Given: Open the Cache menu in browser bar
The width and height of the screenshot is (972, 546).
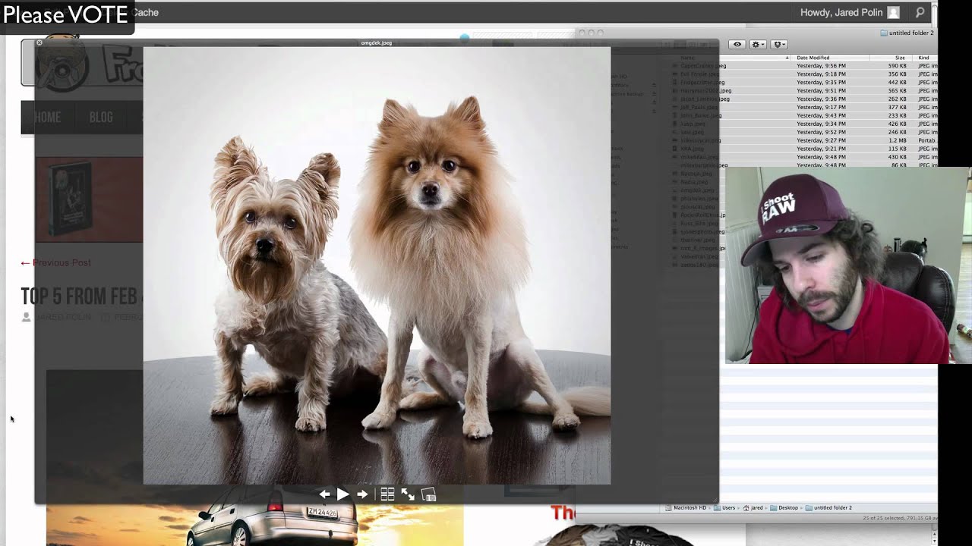Looking at the screenshot, I should point(146,13).
